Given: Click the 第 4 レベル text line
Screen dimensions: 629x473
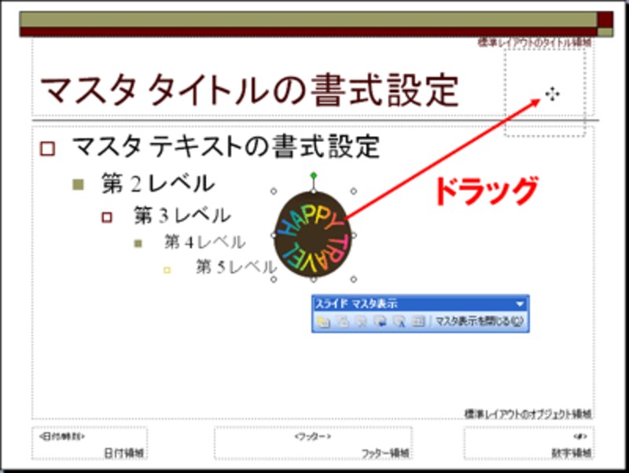Looking at the screenshot, I should click(204, 242).
